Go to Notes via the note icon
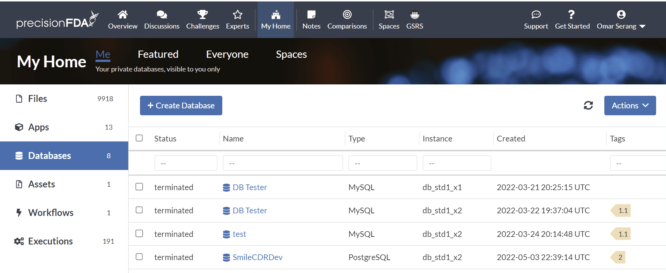This screenshot has width=666, height=273. click(x=311, y=15)
